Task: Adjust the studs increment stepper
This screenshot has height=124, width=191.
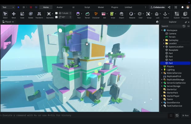Action: (70, 13)
